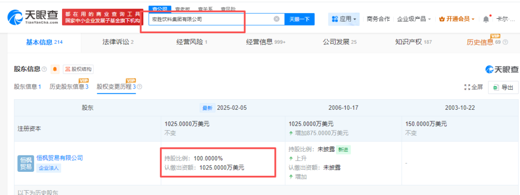Click the help icon after 股权变更历程 3
The height and width of the screenshot is (195, 520).
pyautogui.click(x=140, y=87)
